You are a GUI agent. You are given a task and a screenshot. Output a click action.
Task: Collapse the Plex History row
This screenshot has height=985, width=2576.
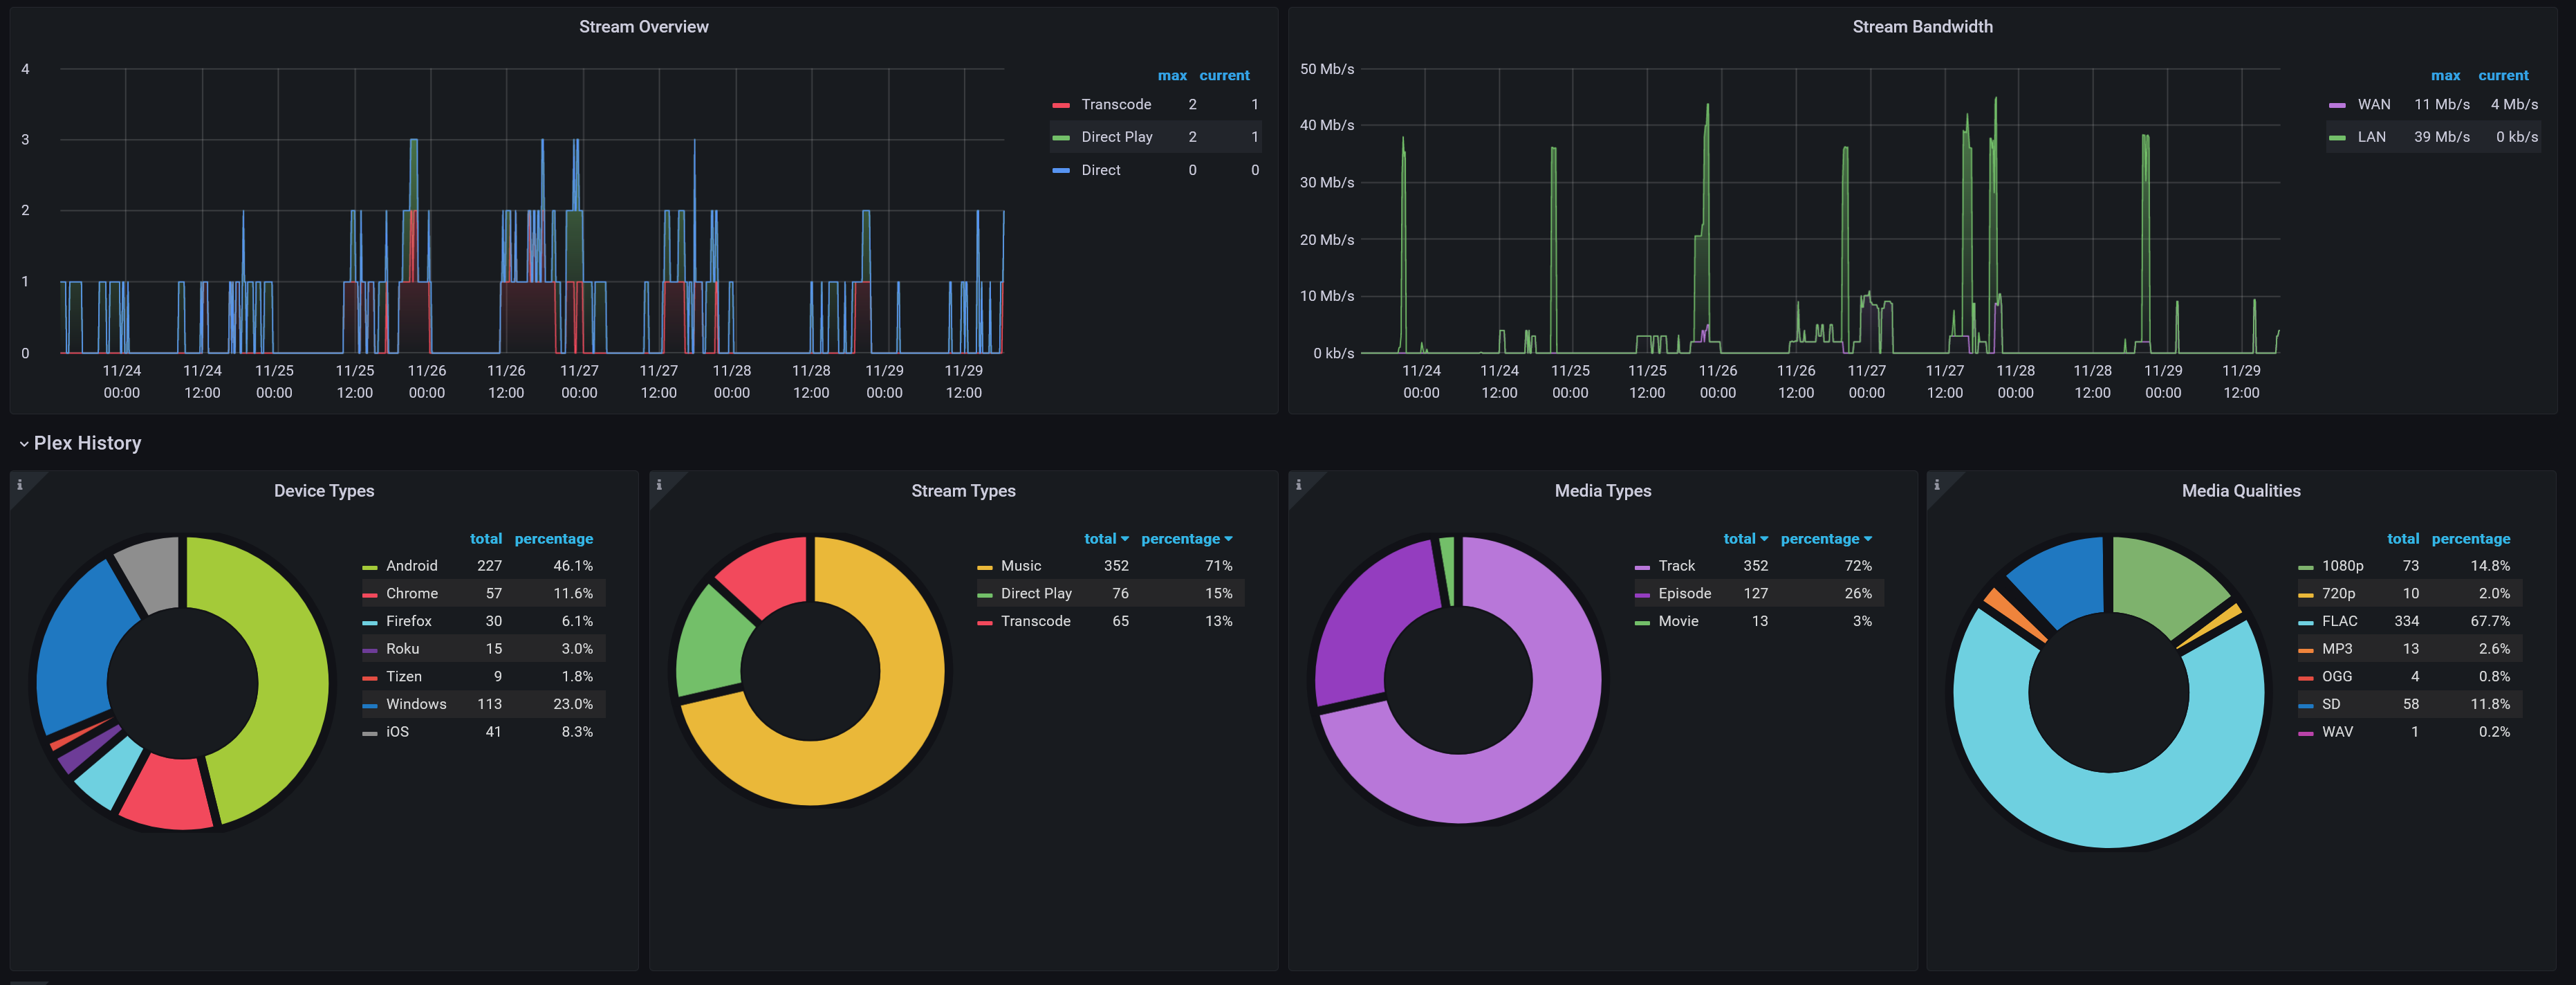point(80,443)
